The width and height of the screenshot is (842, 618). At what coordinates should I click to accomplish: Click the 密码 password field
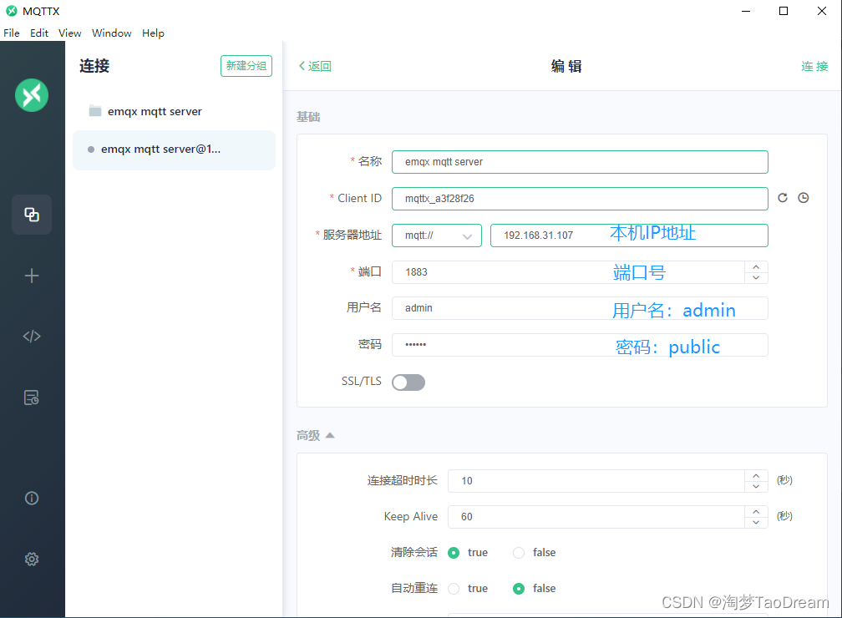[x=580, y=345]
